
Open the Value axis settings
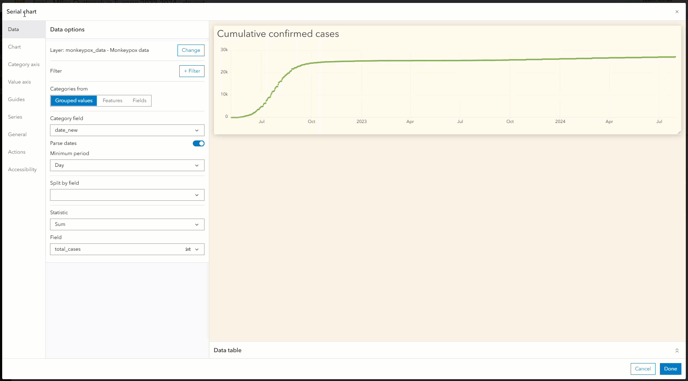coord(19,82)
